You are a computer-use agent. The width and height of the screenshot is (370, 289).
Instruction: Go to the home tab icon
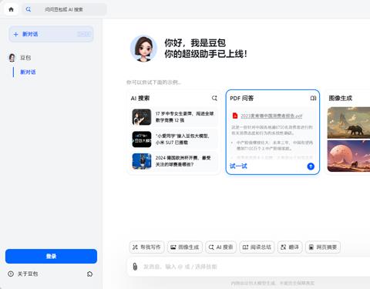[11, 9]
